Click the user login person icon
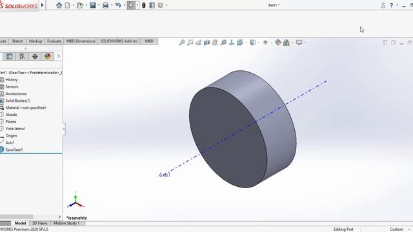This screenshot has height=232, width=413. (x=383, y=5)
